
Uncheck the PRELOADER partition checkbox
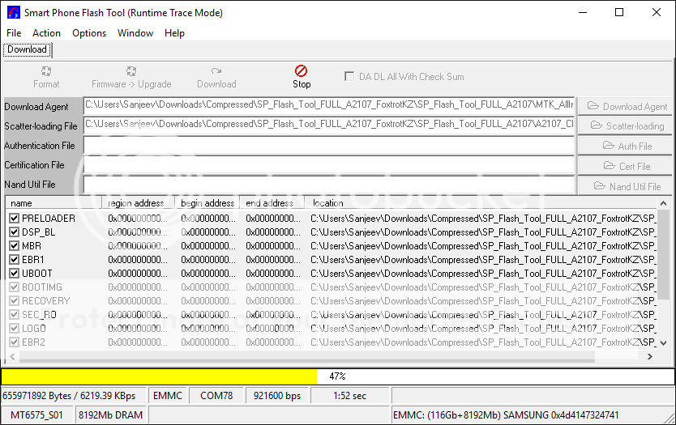(14, 219)
